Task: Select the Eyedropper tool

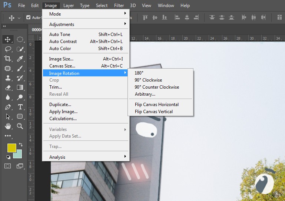Action: tap(20, 59)
